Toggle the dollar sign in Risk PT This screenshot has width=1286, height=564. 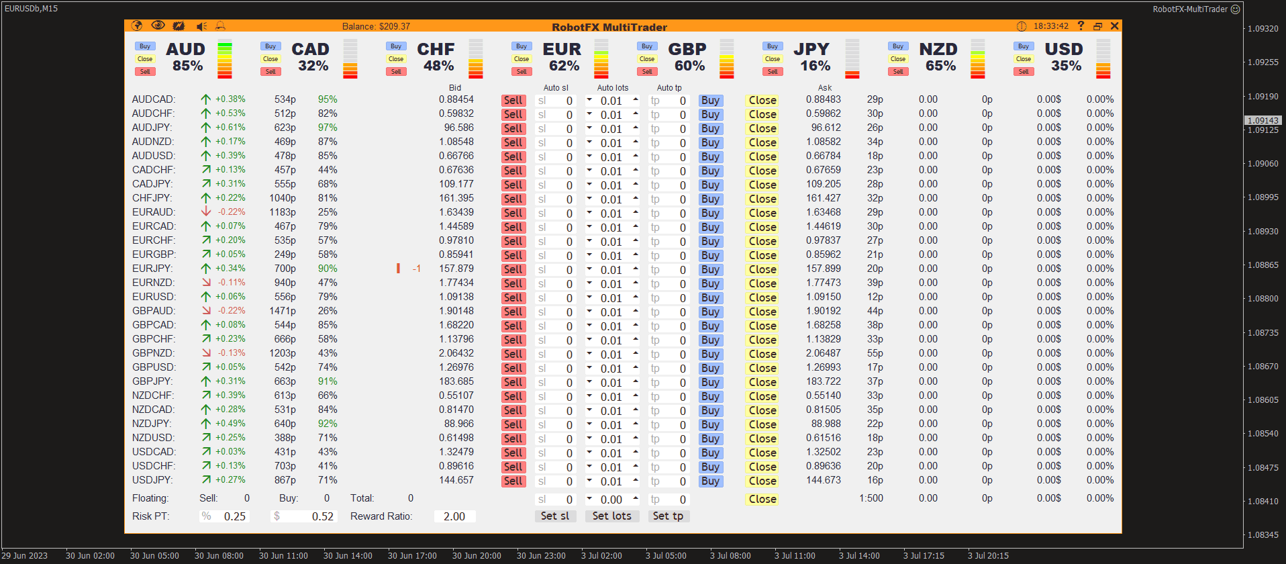(277, 516)
